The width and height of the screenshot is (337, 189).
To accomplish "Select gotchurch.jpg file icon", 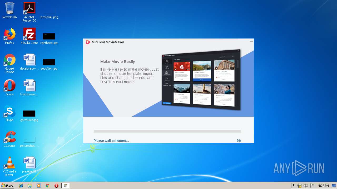I will tap(29, 113).
